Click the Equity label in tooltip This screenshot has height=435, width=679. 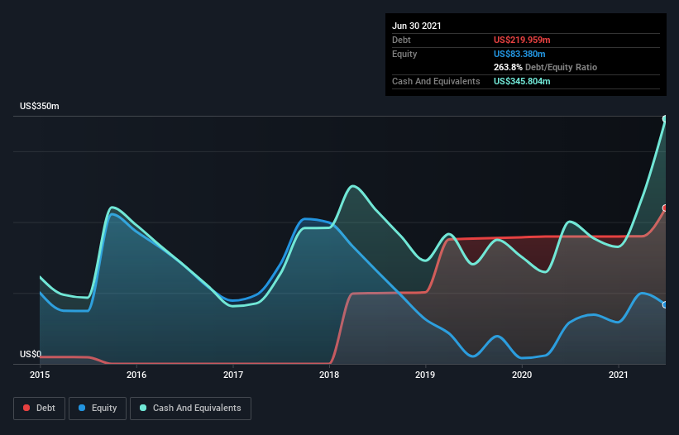tap(404, 54)
